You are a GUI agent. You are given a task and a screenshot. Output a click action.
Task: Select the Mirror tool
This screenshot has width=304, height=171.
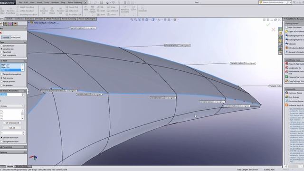(112, 15)
